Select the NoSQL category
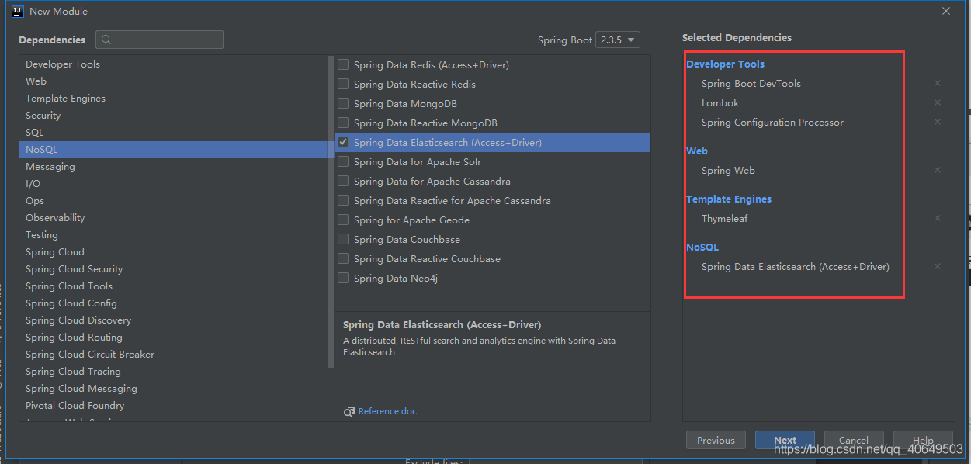971x464 pixels. click(x=174, y=149)
